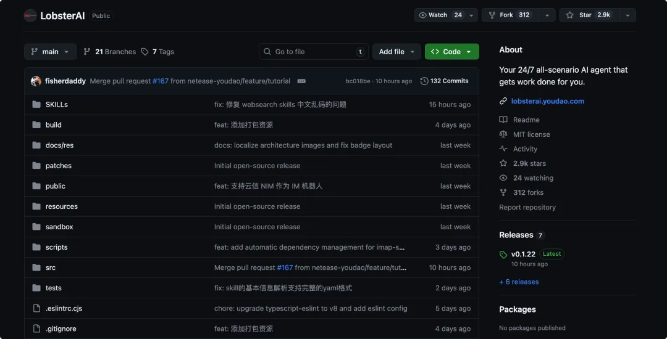Click the Go to file search field
Image resolution: width=667 pixels, height=339 pixels.
314,52
